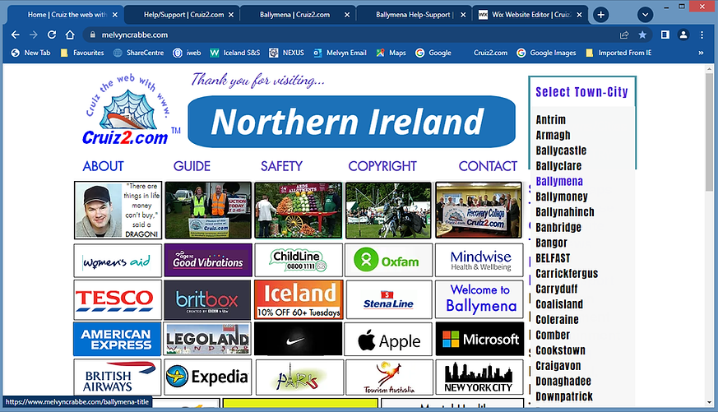Select Downpatrick from the town list
The width and height of the screenshot is (718, 412).
[564, 396]
